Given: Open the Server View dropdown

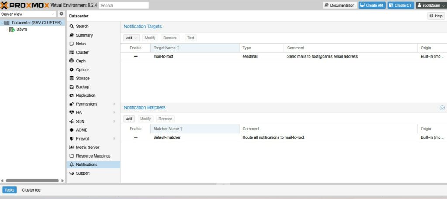Looking at the screenshot, I should click(x=53, y=14).
